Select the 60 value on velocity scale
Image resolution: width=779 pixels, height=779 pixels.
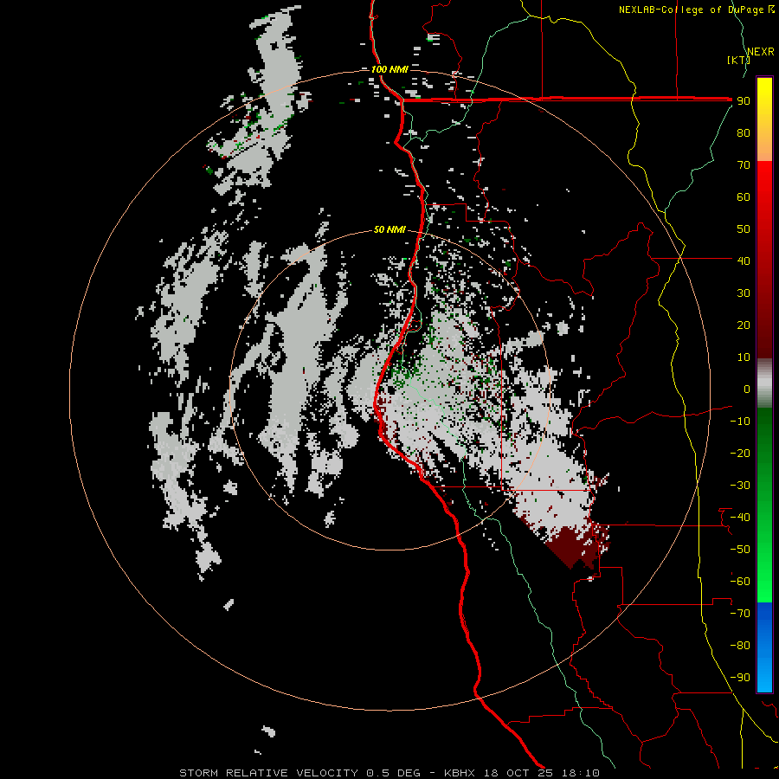(744, 197)
